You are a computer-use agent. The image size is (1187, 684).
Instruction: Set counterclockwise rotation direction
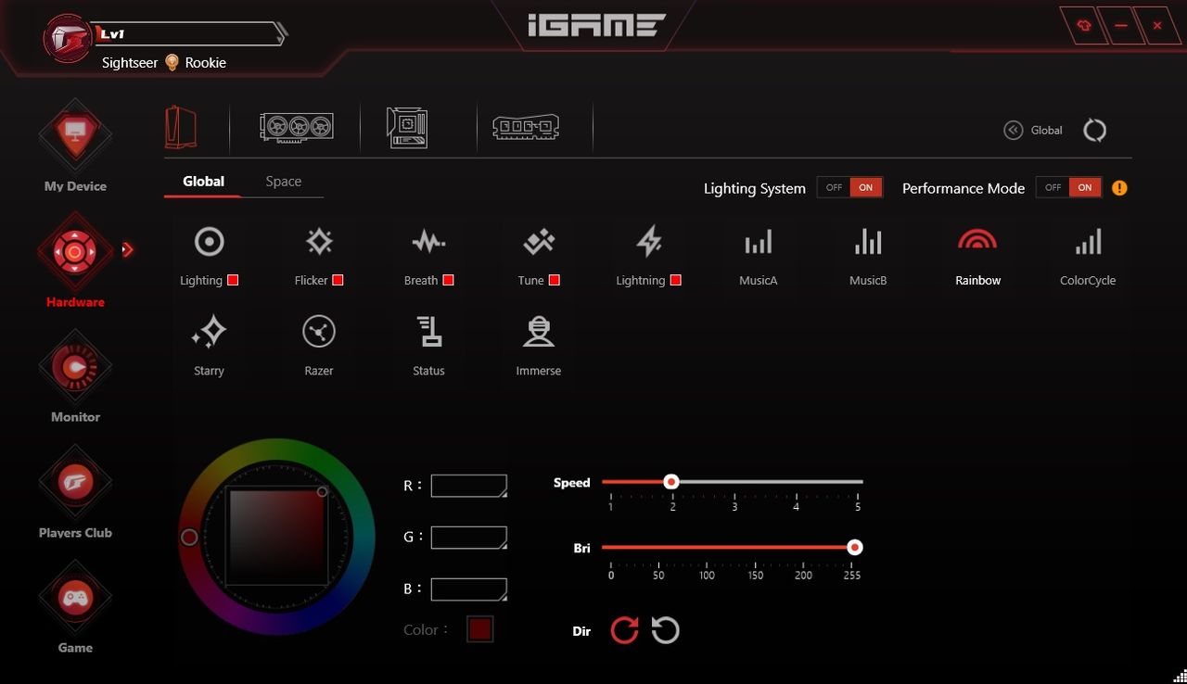tap(665, 631)
